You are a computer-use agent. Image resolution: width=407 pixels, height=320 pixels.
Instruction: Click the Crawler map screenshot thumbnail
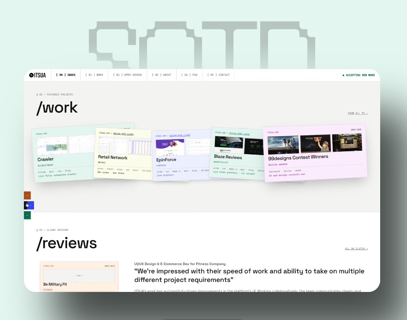(52, 146)
